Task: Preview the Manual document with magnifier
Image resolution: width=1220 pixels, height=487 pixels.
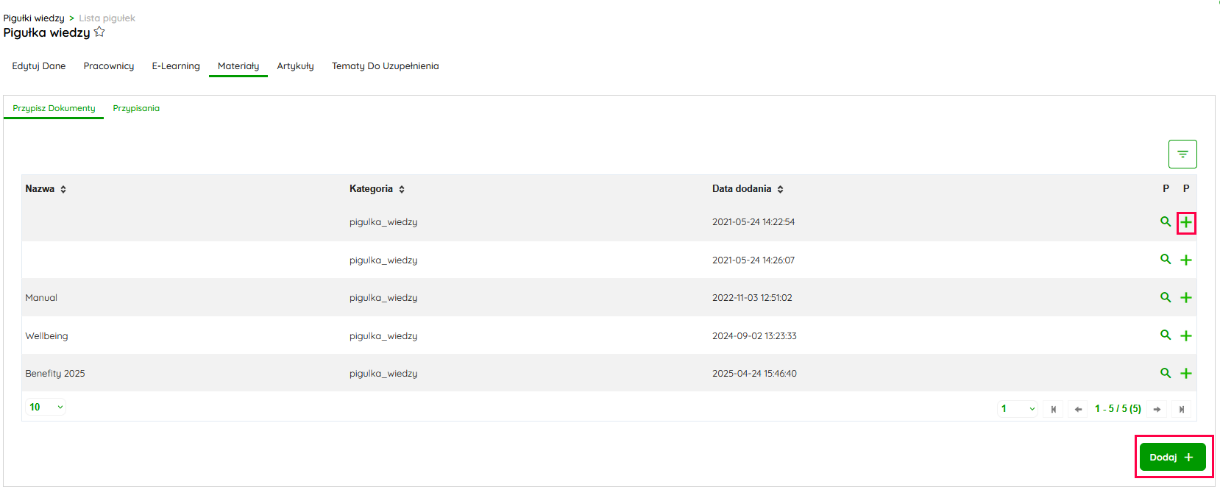Action: [1166, 297]
